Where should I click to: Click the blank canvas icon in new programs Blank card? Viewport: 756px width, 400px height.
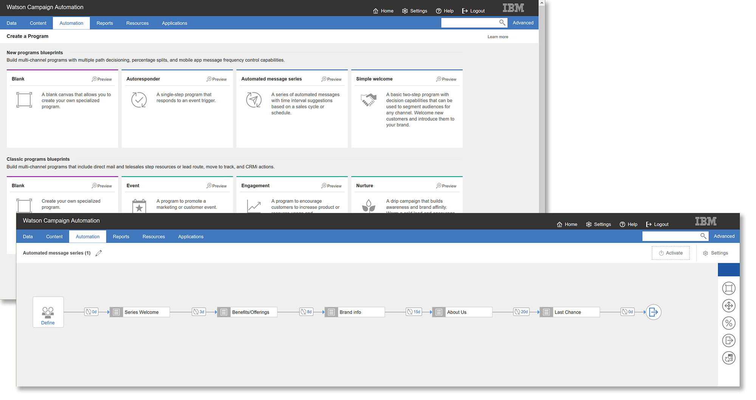tap(24, 100)
